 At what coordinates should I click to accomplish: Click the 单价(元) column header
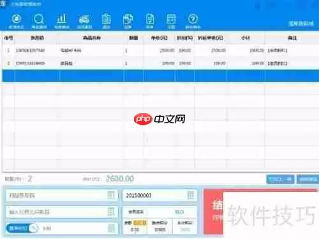point(159,38)
